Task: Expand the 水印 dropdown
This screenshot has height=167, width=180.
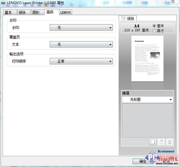Action: coord(81,28)
